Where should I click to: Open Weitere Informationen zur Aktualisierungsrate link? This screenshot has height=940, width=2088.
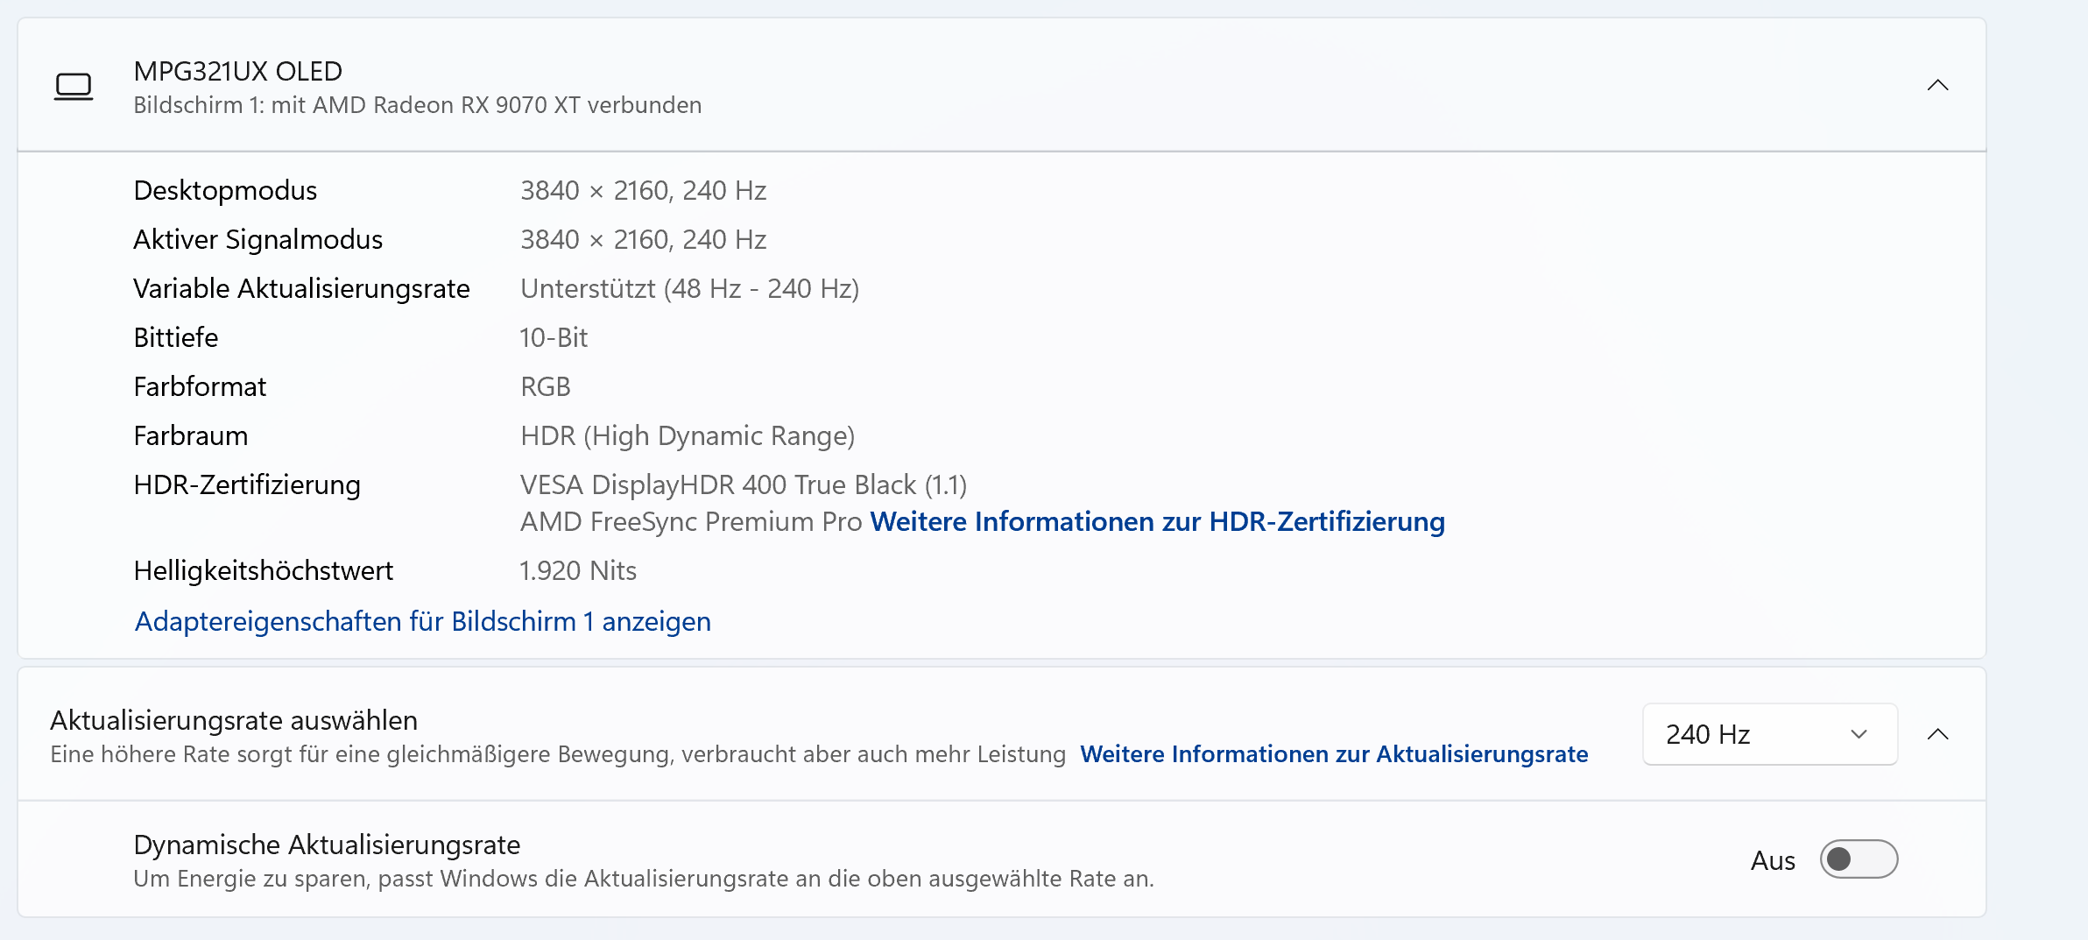(1334, 754)
